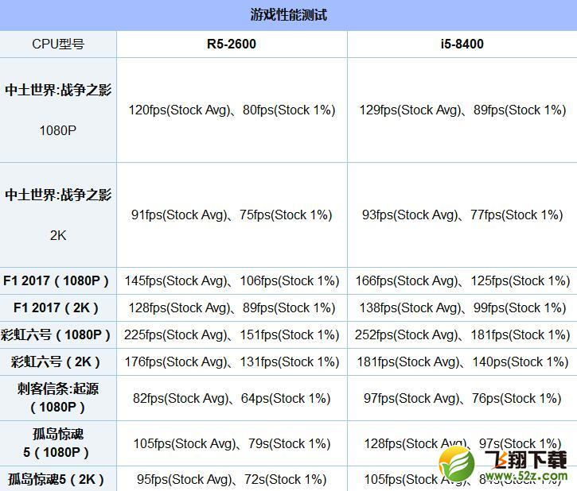
Task: Select the CPU型号 header cell
Action: point(58,44)
